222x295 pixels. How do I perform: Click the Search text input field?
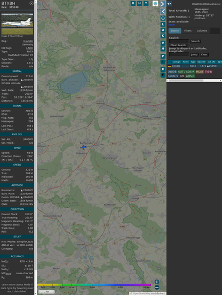click(179, 41)
